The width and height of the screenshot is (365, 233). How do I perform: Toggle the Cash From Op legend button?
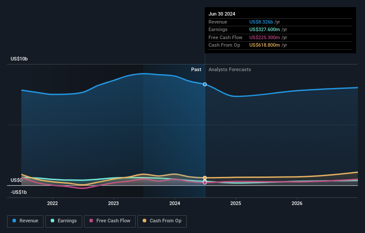(162, 221)
